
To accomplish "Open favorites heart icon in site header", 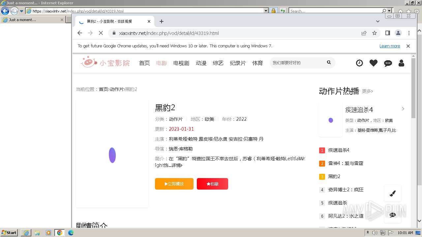I will (374, 63).
